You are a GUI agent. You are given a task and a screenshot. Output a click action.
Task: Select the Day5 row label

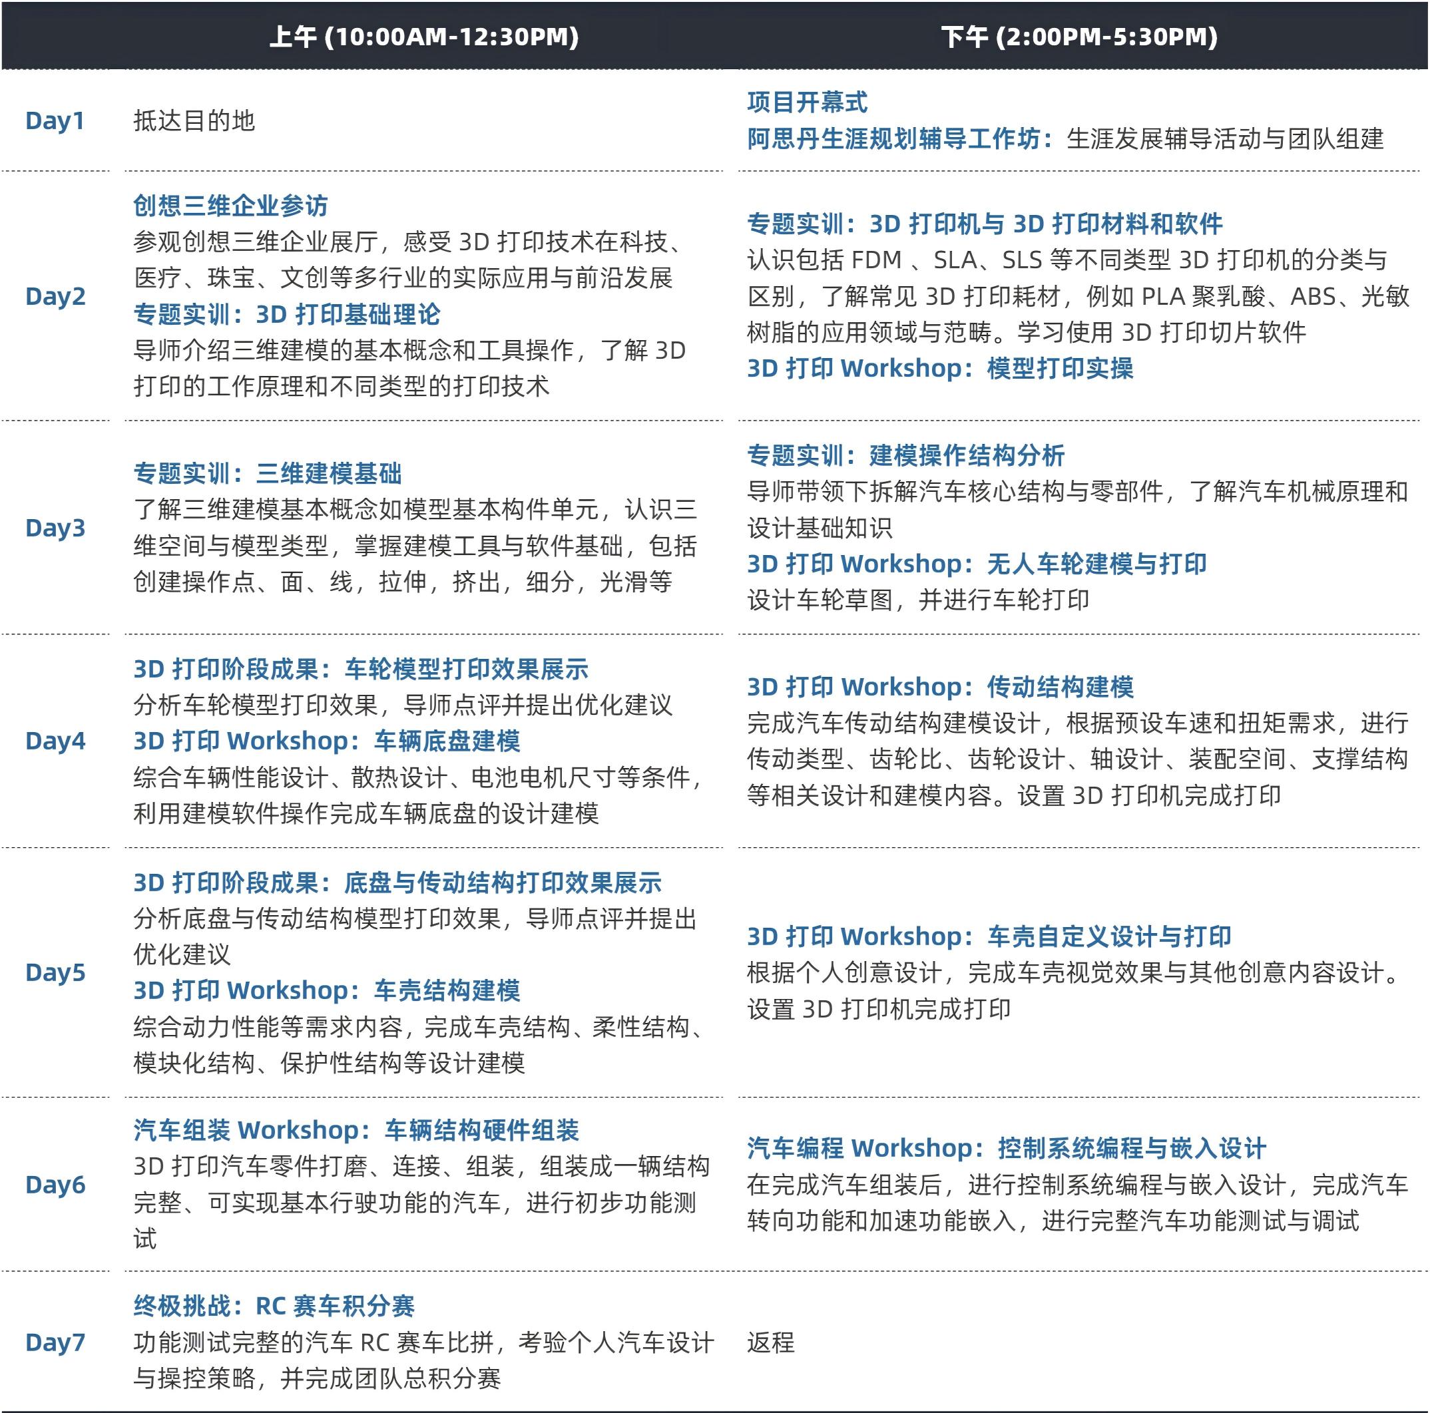(55, 972)
